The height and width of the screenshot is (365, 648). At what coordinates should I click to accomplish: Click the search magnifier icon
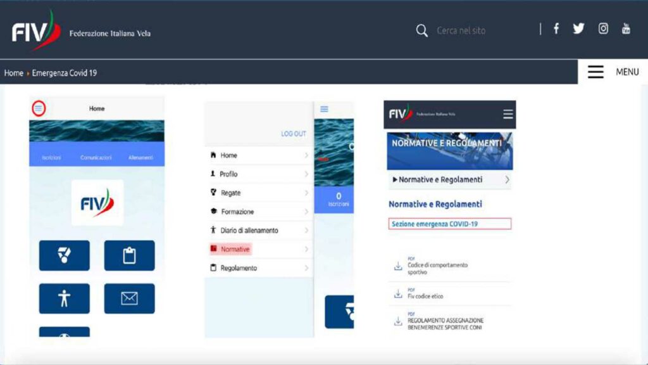pos(421,30)
